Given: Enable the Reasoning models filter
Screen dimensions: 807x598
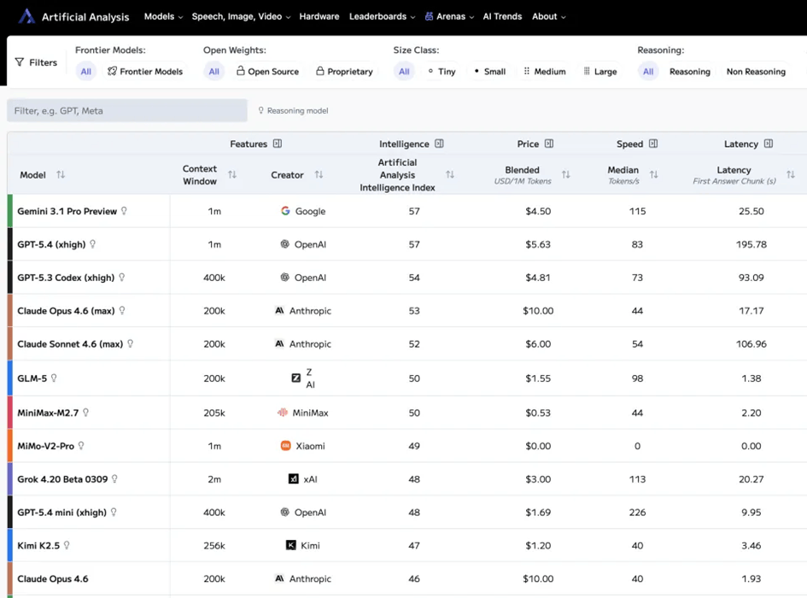Looking at the screenshot, I should point(689,72).
